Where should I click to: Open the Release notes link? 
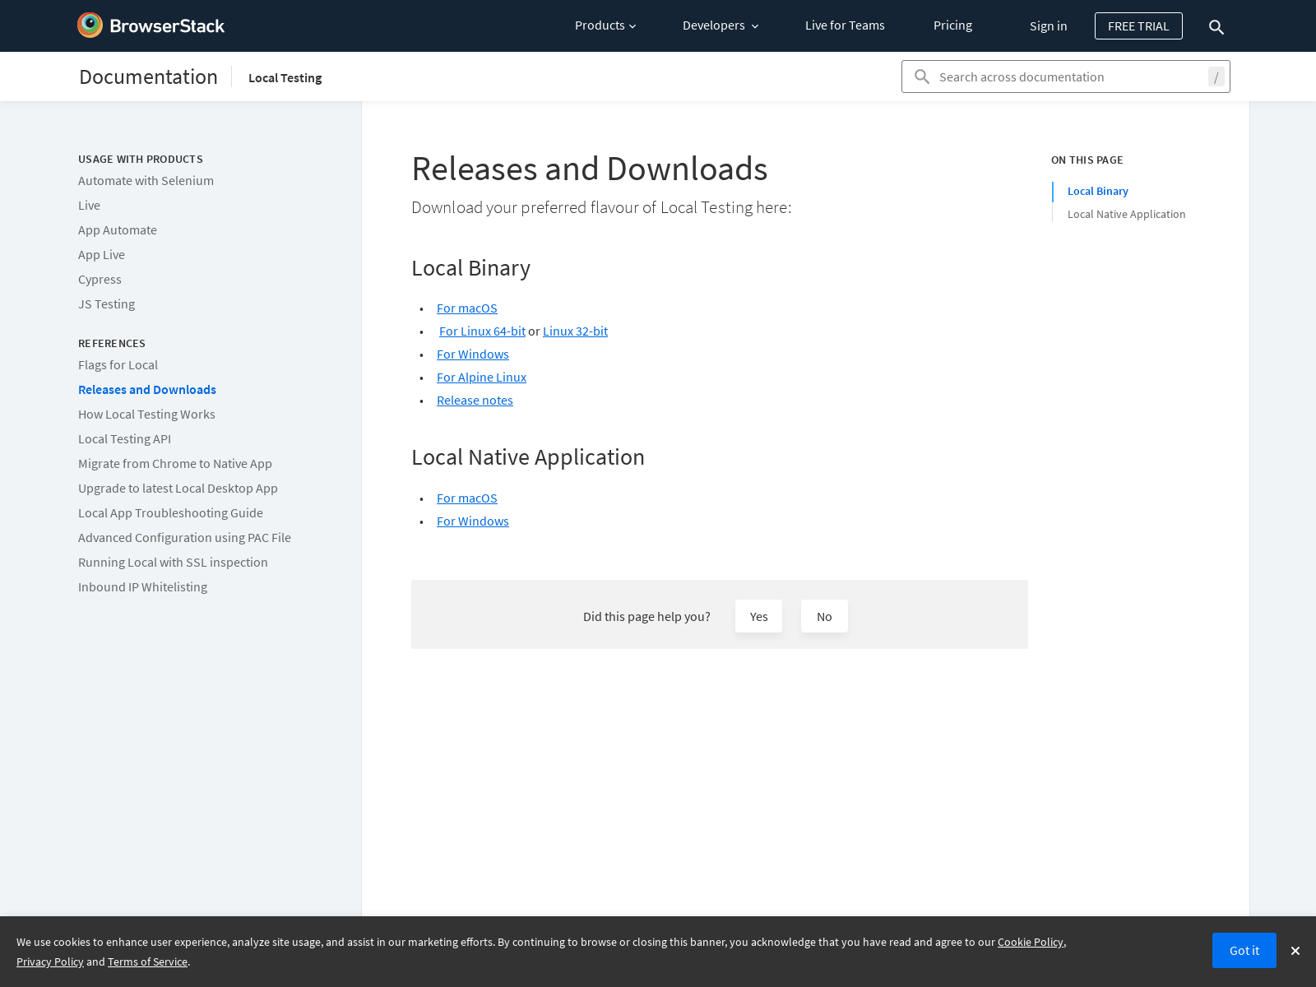[475, 401]
